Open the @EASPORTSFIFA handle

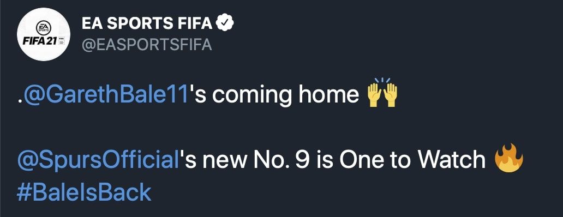coord(147,45)
